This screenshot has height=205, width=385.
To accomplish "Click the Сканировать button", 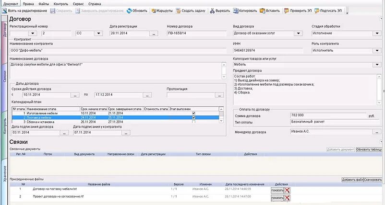I will [373, 180].
